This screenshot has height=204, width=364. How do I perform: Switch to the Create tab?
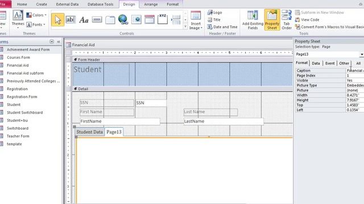42,4
